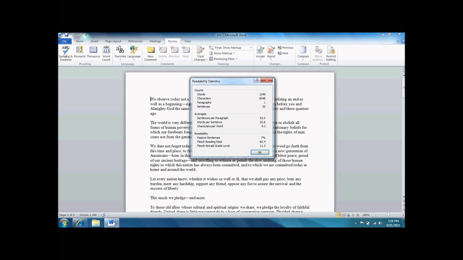Jump to Next tracked change

coord(283,53)
